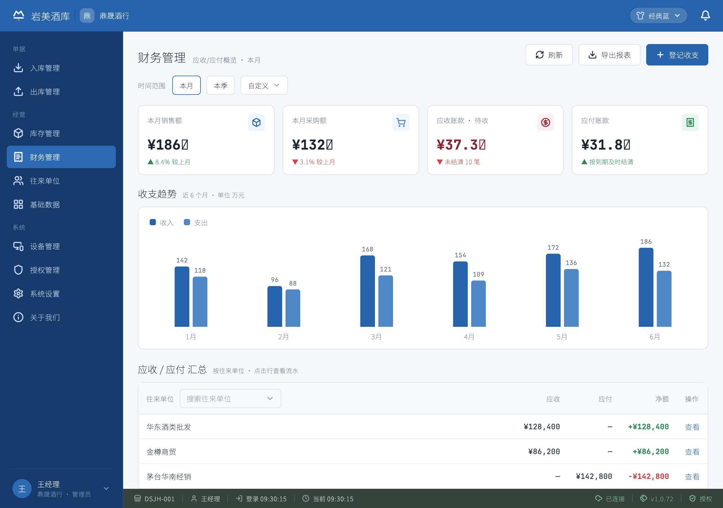Click the shirt theme icon
Viewport: 723px width, 508px height.
point(640,16)
